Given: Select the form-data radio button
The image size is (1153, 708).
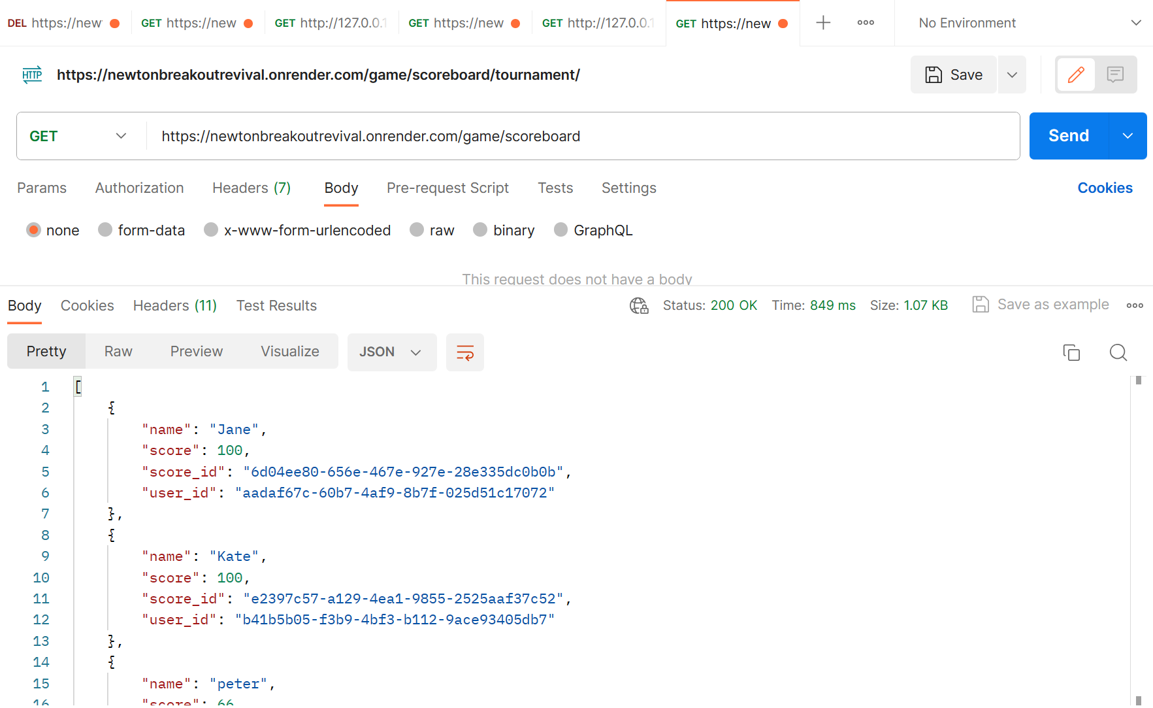Looking at the screenshot, I should 105,229.
